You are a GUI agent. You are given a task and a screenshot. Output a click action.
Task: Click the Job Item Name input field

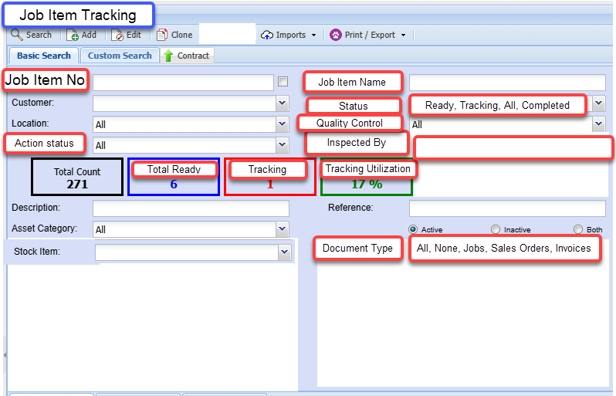pos(507,83)
